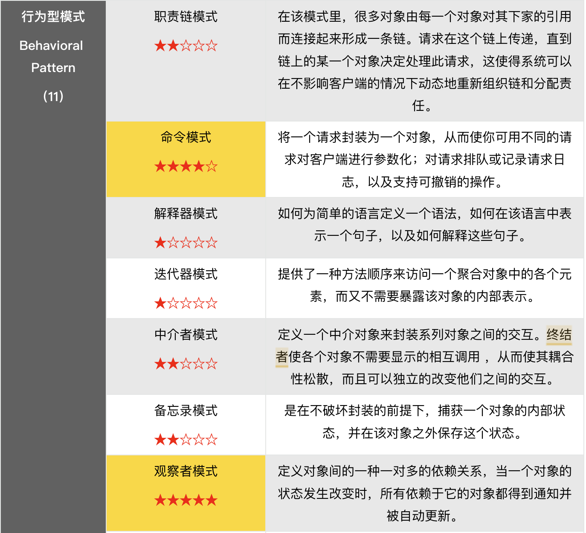The height and width of the screenshot is (533, 586).
Task: Click the 解释器模式 pattern name
Action: pyautogui.click(x=186, y=213)
